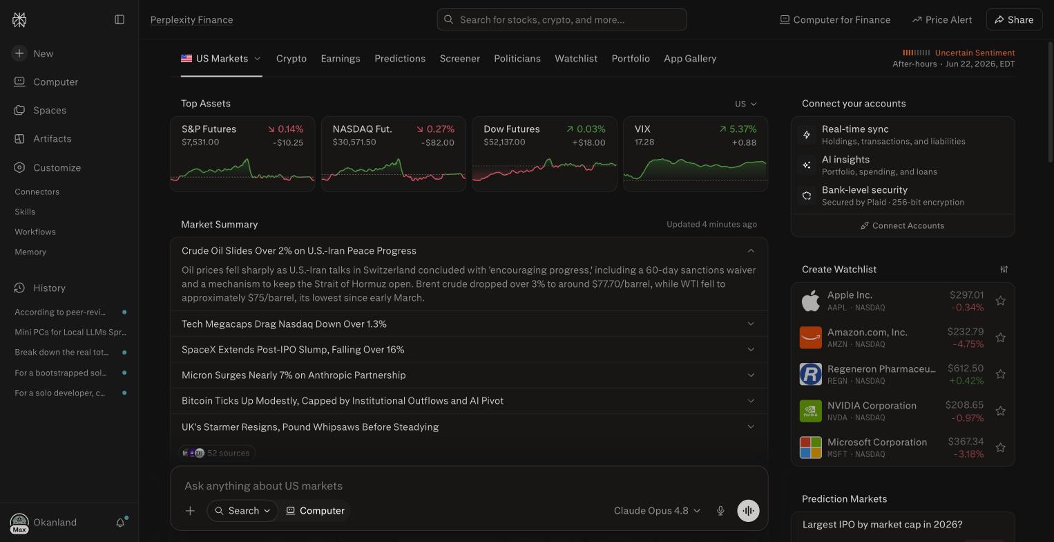Click the Microsoft logo icon

click(810, 447)
